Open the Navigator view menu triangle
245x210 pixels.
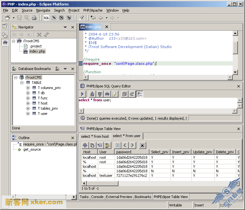(x=65, y=27)
